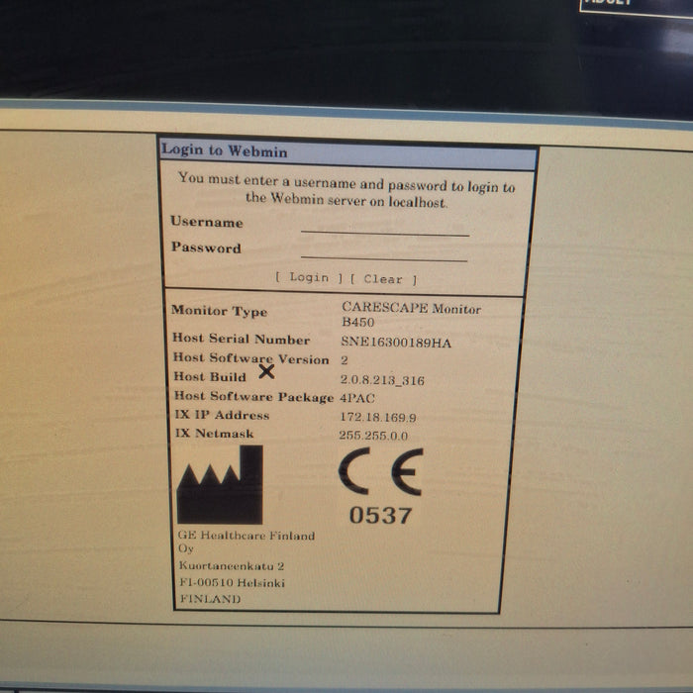Click the 'Login to Webmin' title bar
Viewport: 693px width, 693px height.
pyautogui.click(x=348, y=154)
